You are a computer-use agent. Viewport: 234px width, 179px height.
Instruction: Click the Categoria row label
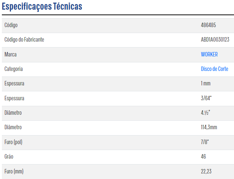coord(13,69)
